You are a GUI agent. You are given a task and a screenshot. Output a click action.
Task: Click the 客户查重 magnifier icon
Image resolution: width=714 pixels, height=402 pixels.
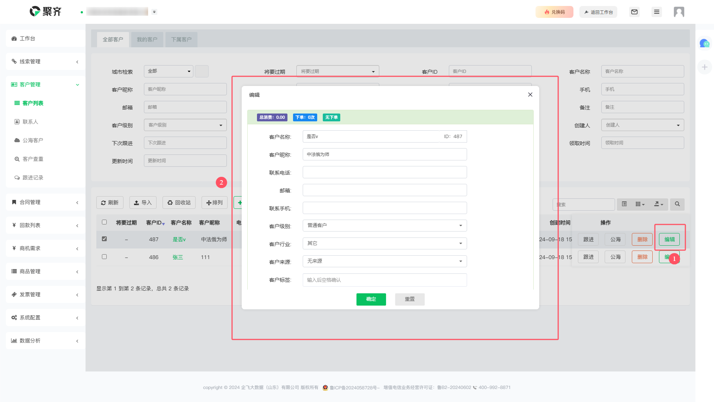[17, 159]
